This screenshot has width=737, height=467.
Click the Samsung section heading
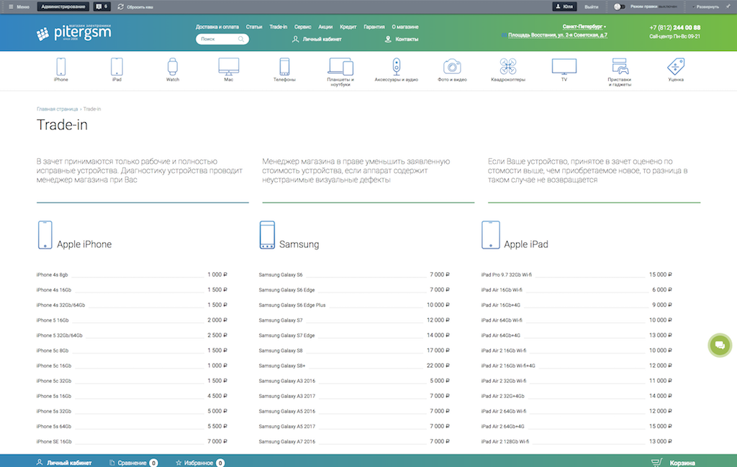pos(299,244)
